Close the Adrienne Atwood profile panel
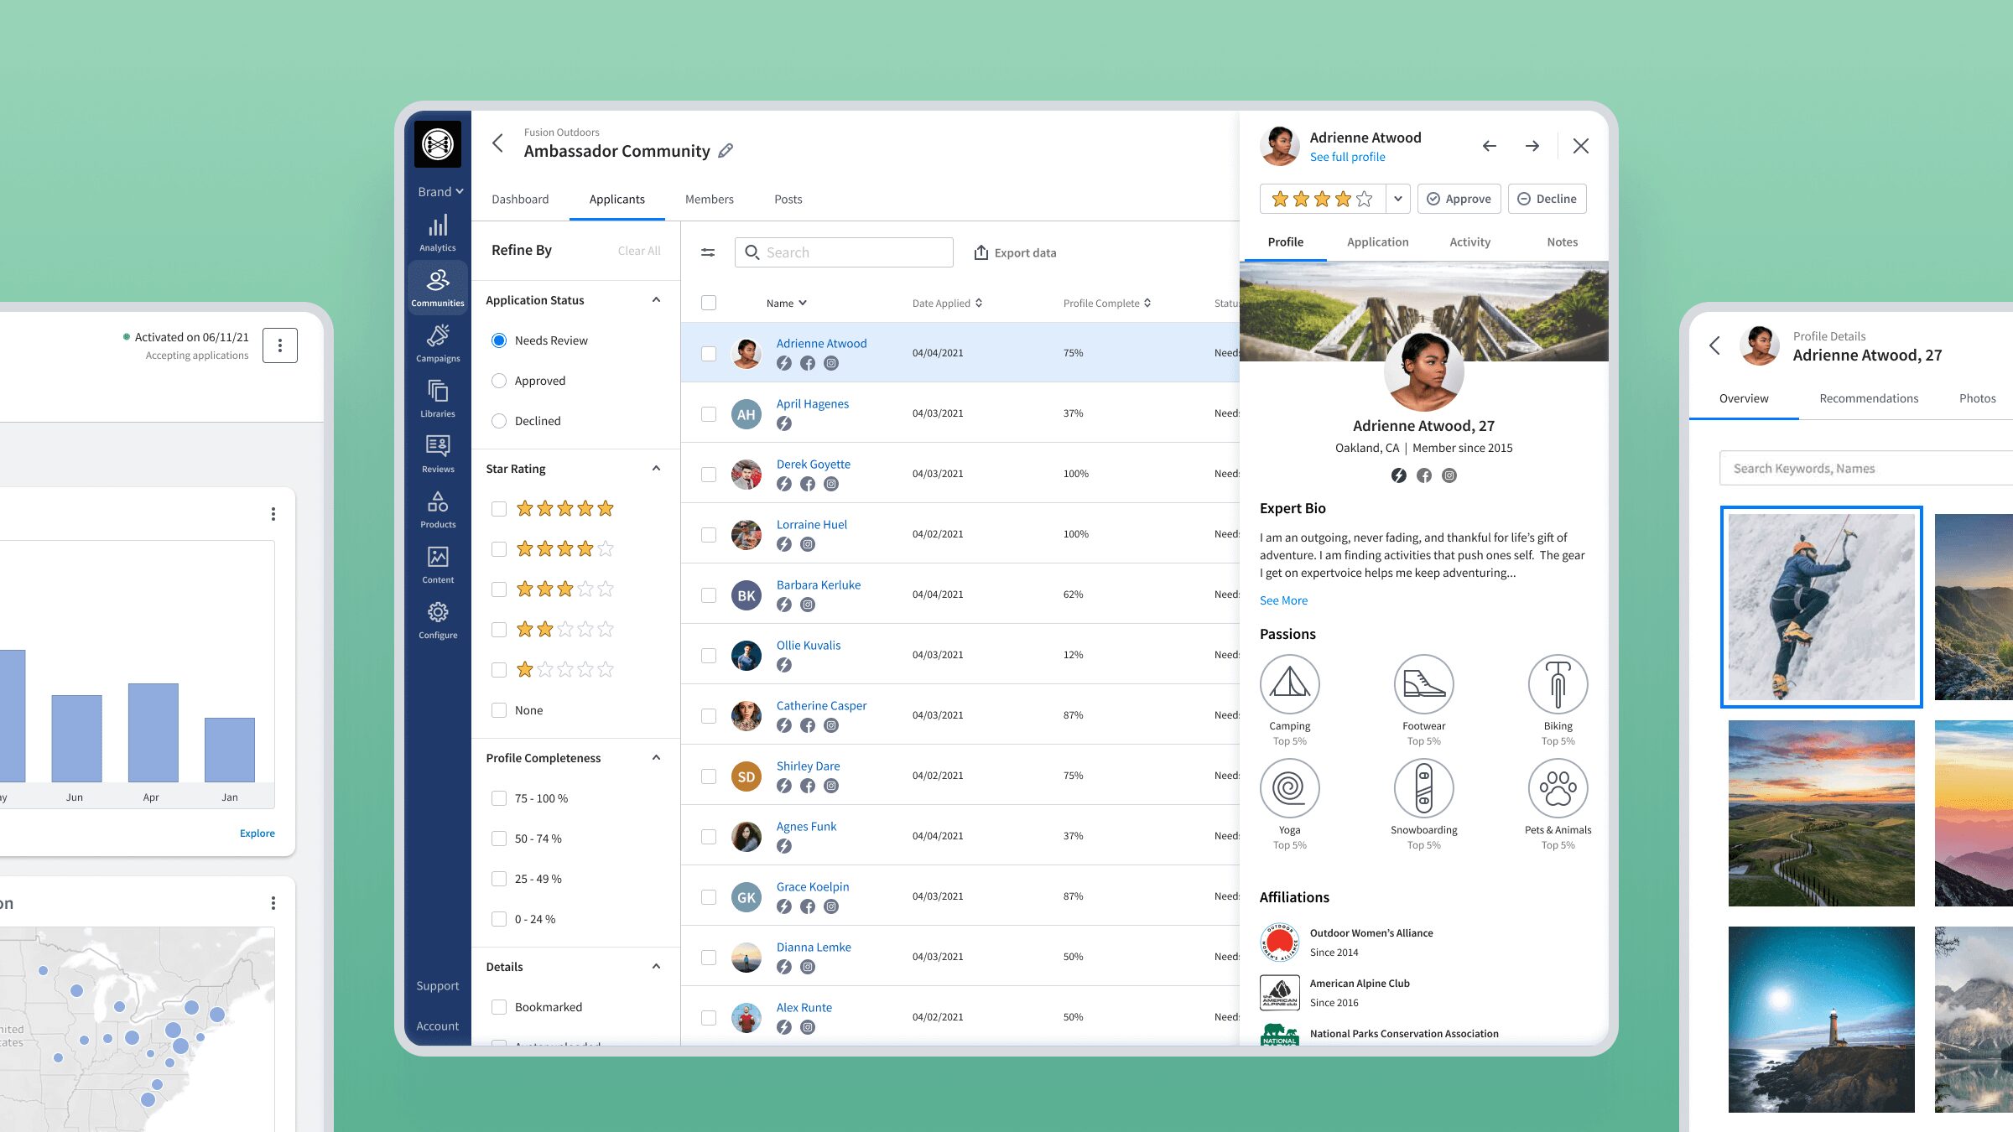 [x=1581, y=146]
